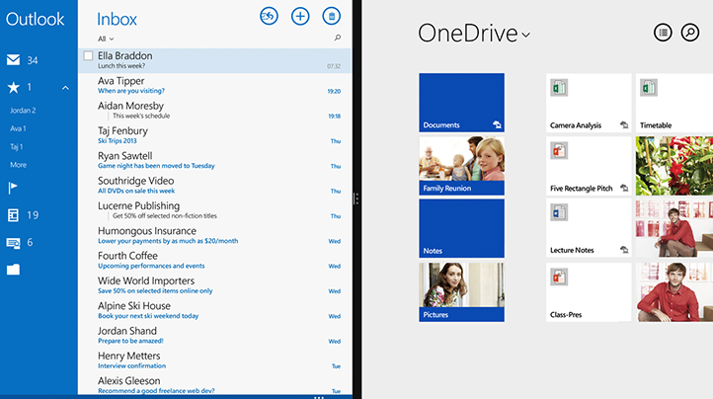713x399 pixels.
Task: Open the OneDrive location dropdown arrow
Action: pos(526,36)
